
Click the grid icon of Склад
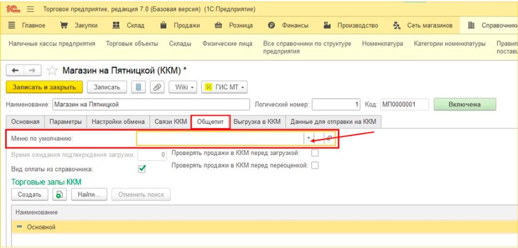(x=116, y=25)
